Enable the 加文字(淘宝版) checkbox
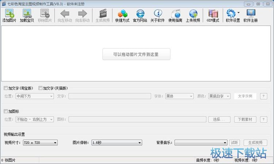This screenshot has width=274, height=164. (x=6, y=88)
